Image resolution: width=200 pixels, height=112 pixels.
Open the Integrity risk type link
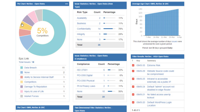[81, 34]
